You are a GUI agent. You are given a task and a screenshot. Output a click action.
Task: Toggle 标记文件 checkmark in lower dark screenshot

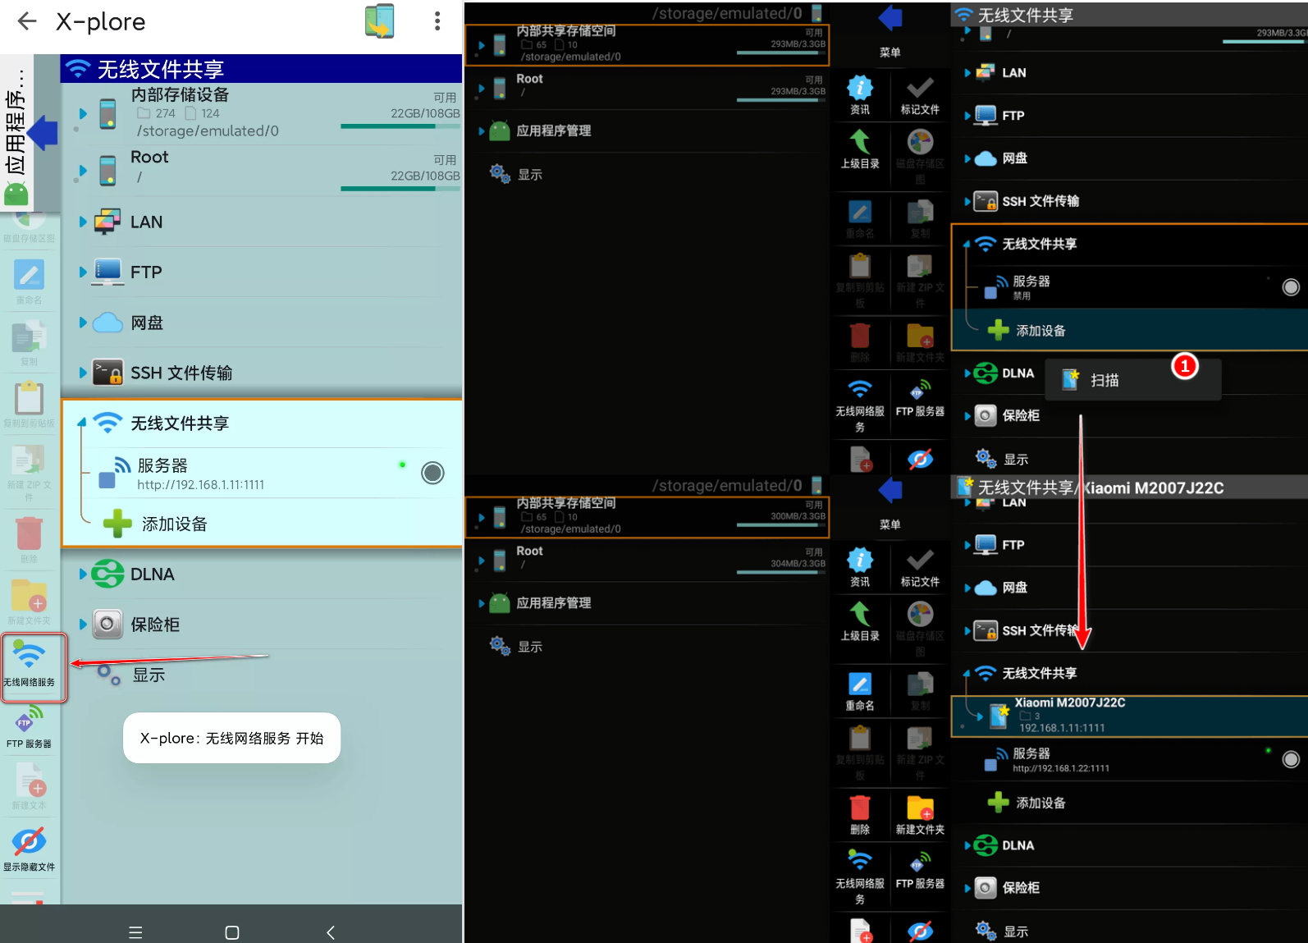(920, 561)
